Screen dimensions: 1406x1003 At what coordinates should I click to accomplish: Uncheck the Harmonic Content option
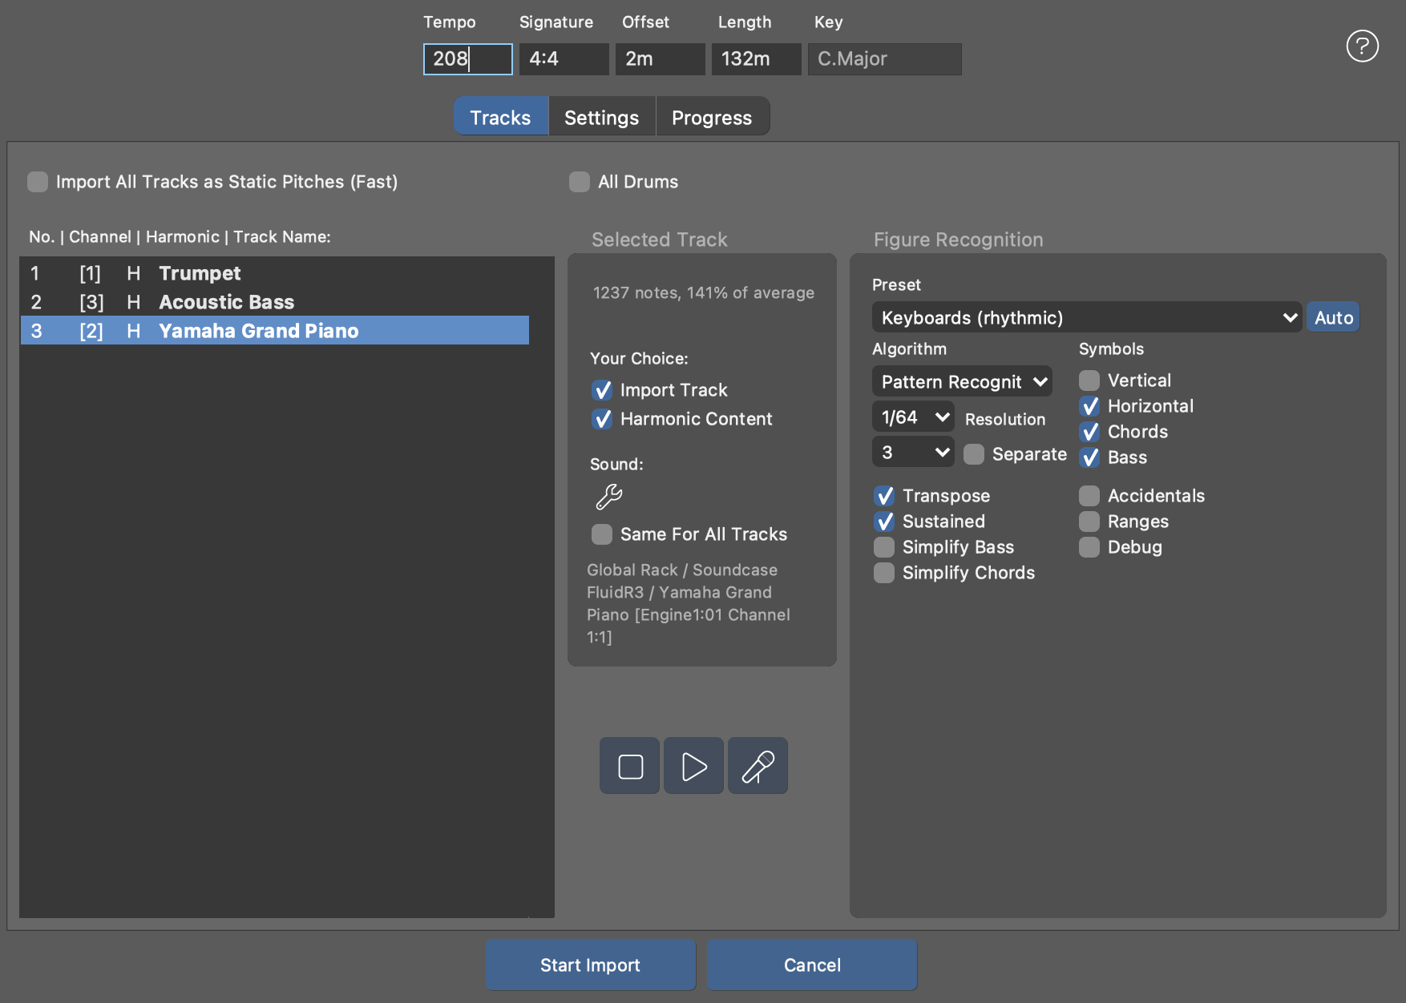602,419
